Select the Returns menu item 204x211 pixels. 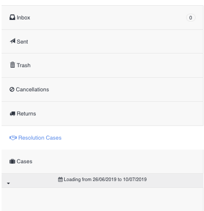click(103, 114)
